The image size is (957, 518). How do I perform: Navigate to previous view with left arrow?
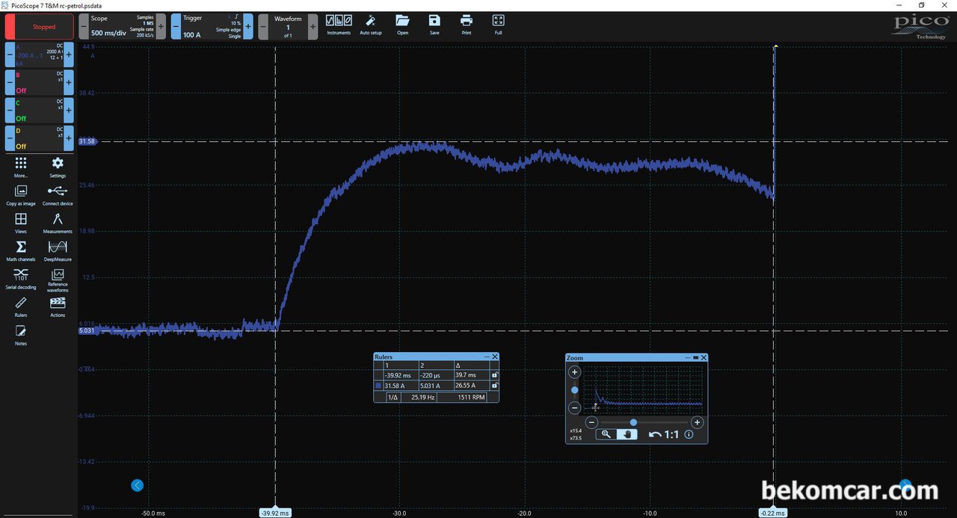(x=137, y=485)
